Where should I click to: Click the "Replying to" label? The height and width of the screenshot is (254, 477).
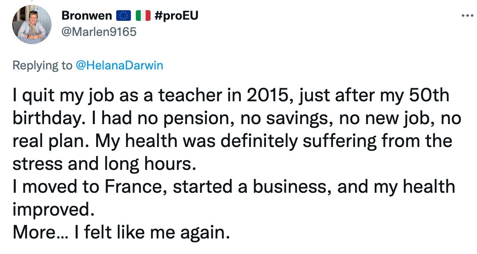43,65
